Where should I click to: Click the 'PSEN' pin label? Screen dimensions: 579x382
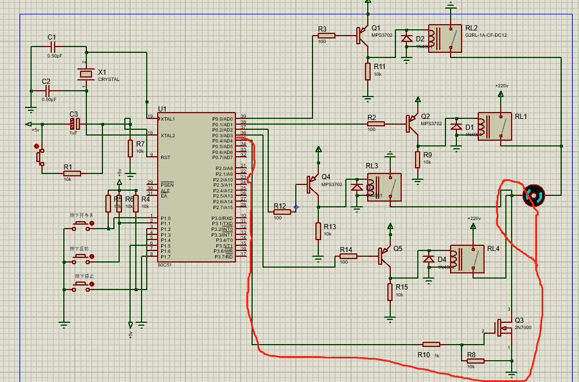click(x=167, y=185)
